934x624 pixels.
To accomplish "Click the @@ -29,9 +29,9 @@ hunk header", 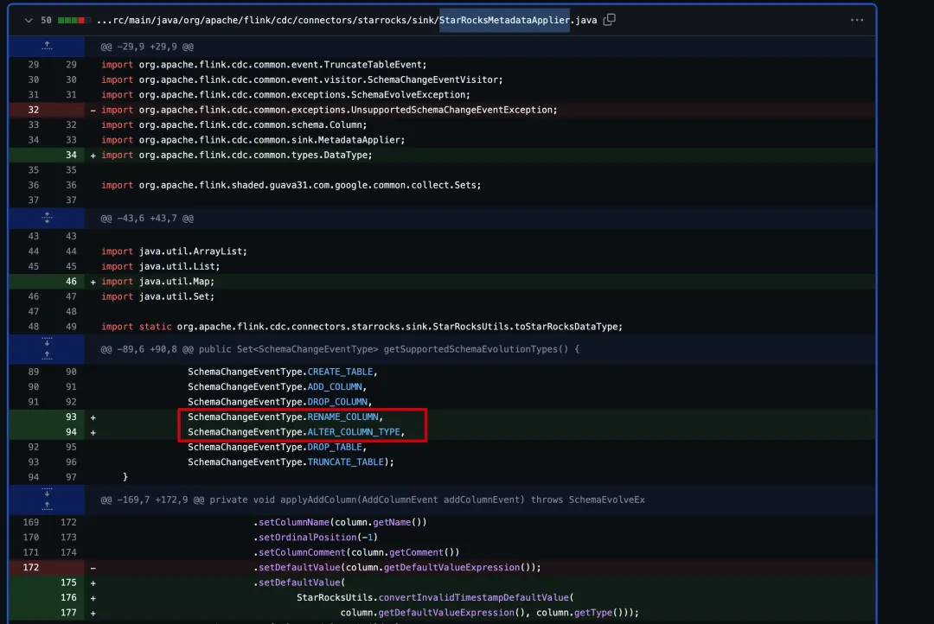I will pos(147,47).
